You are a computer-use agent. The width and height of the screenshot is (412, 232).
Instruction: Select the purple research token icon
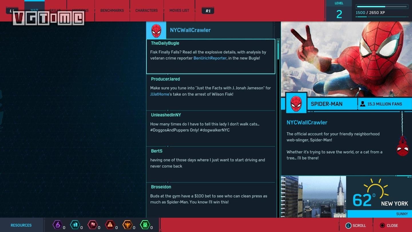click(58, 225)
